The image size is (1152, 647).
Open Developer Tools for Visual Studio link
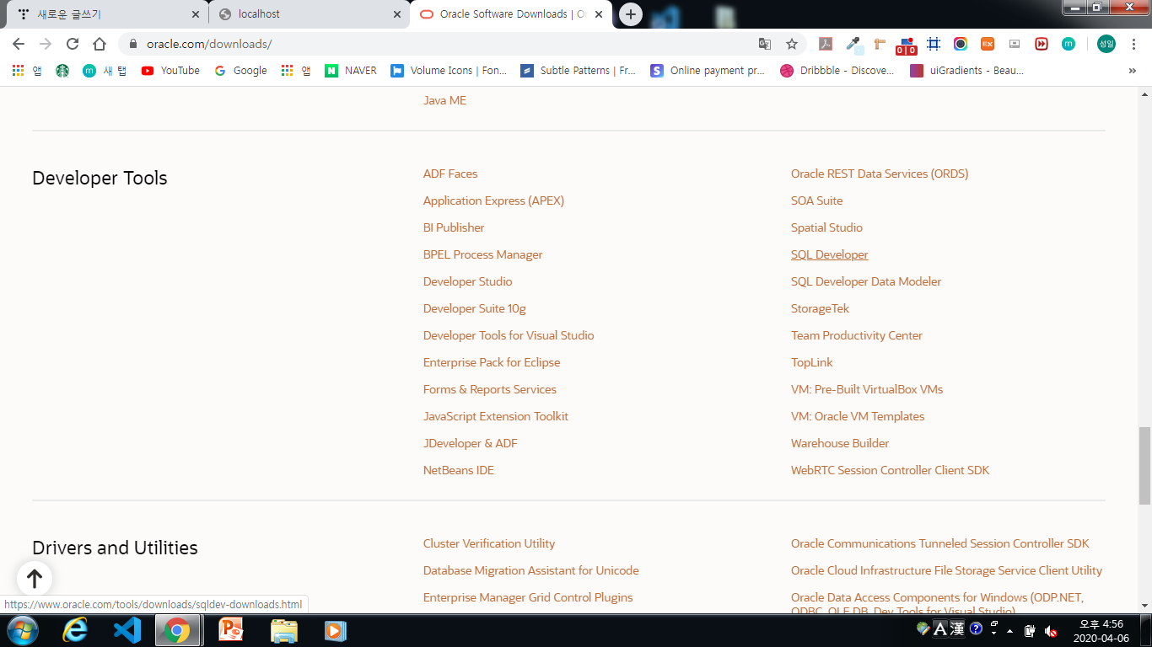click(509, 335)
